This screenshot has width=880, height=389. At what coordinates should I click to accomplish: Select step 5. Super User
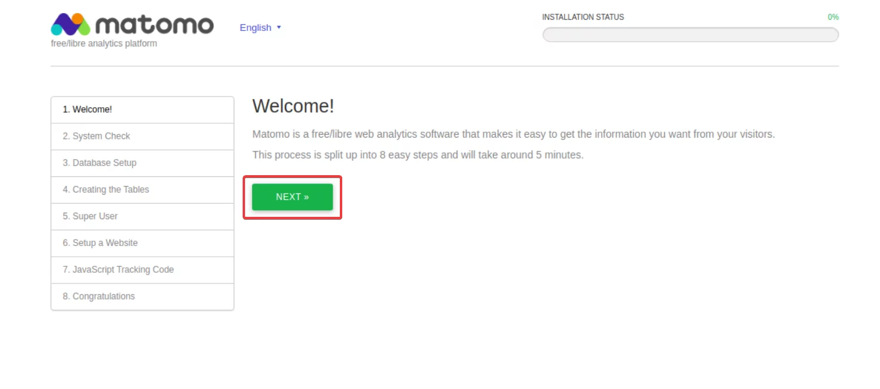click(142, 217)
